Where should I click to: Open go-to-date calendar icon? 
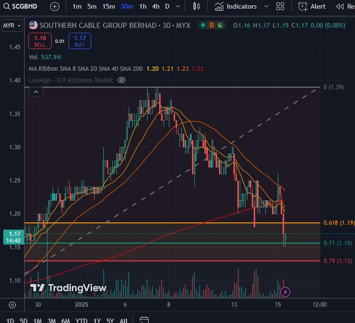(x=144, y=320)
